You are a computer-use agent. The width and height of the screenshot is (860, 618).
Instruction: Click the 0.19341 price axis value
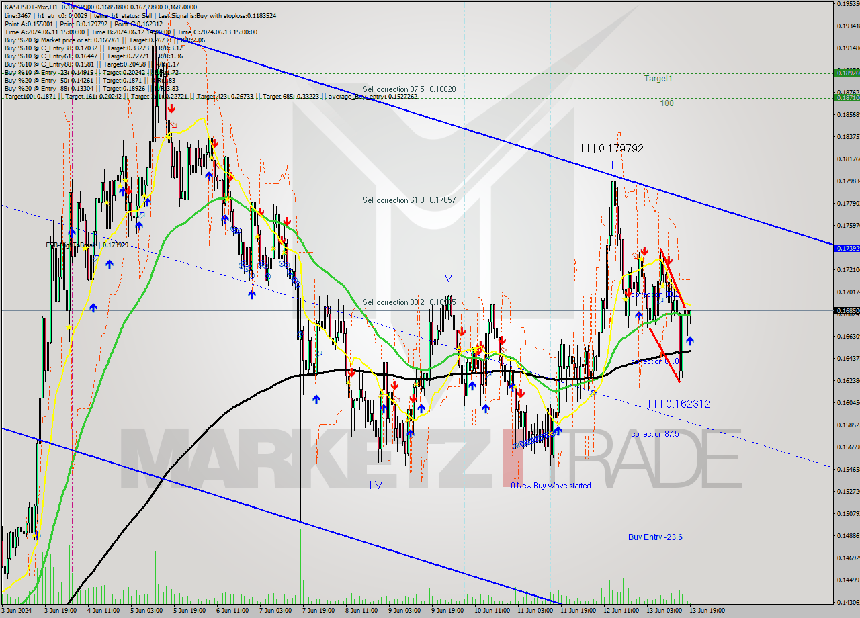click(848, 26)
